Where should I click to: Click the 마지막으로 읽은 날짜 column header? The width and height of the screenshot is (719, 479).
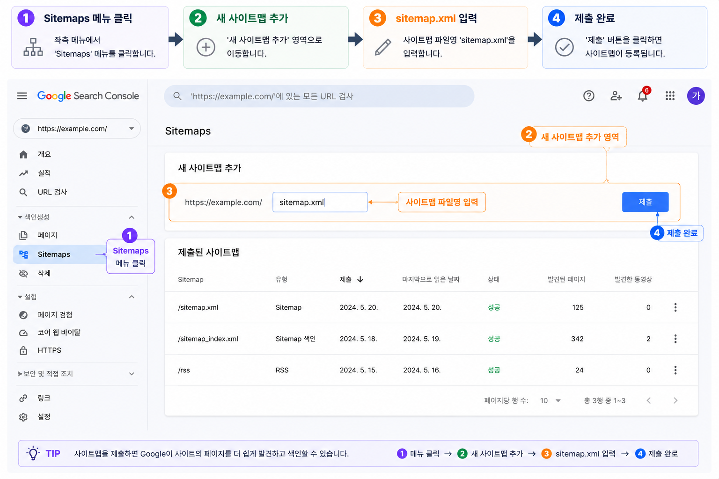coord(431,279)
